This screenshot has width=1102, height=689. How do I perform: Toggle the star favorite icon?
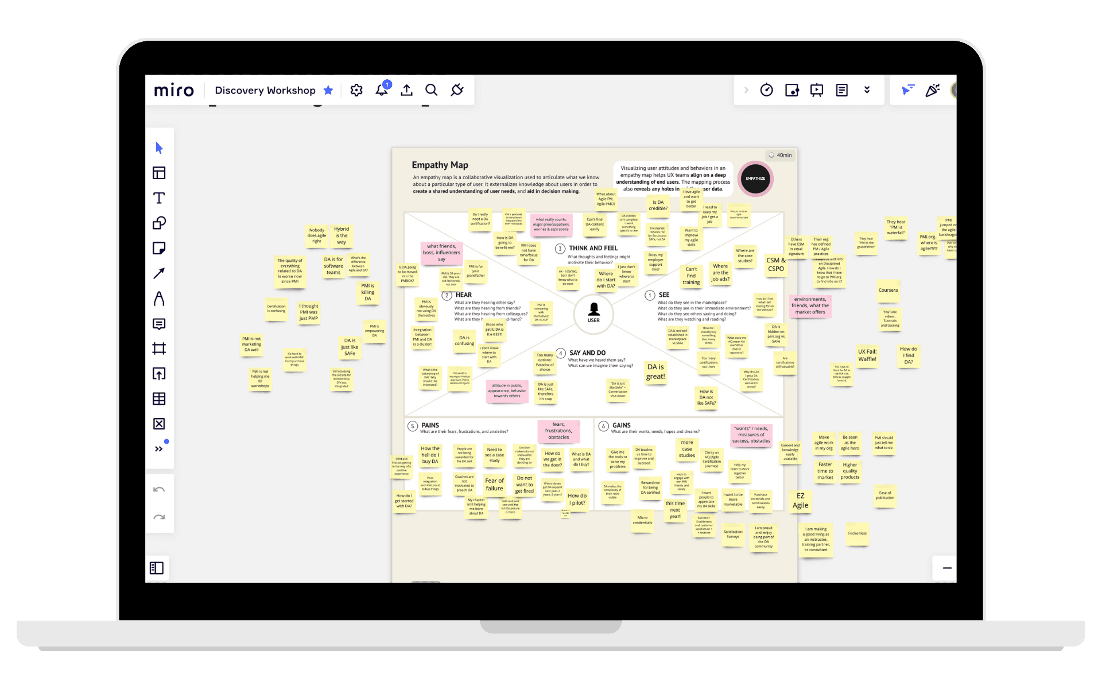tap(328, 90)
